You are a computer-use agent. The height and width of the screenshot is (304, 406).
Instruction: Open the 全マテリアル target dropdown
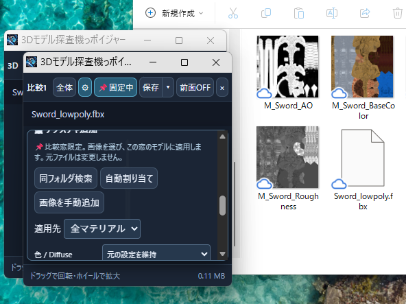[102, 229]
